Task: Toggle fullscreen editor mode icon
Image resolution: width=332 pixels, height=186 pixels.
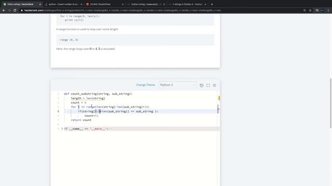Action: pos(208,85)
